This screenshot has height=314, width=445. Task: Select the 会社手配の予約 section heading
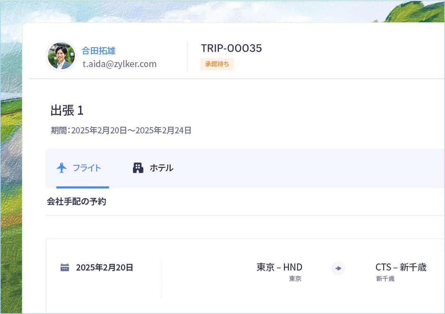(77, 201)
